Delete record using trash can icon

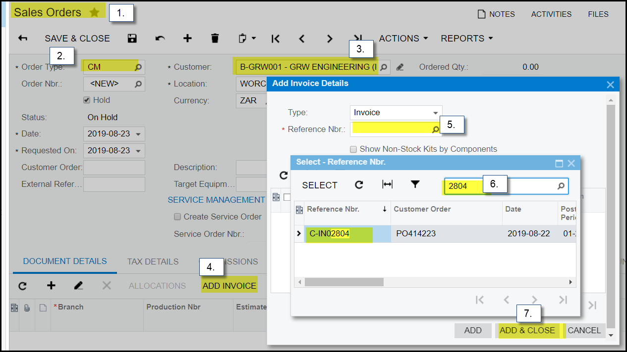click(215, 39)
